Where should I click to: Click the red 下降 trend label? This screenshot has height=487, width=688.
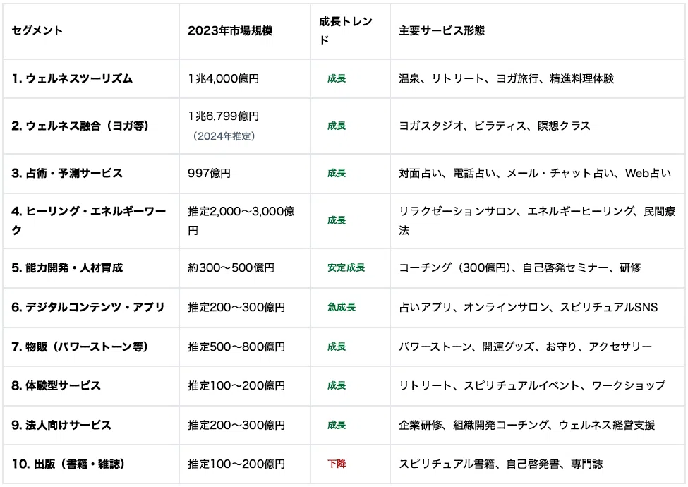pos(337,464)
